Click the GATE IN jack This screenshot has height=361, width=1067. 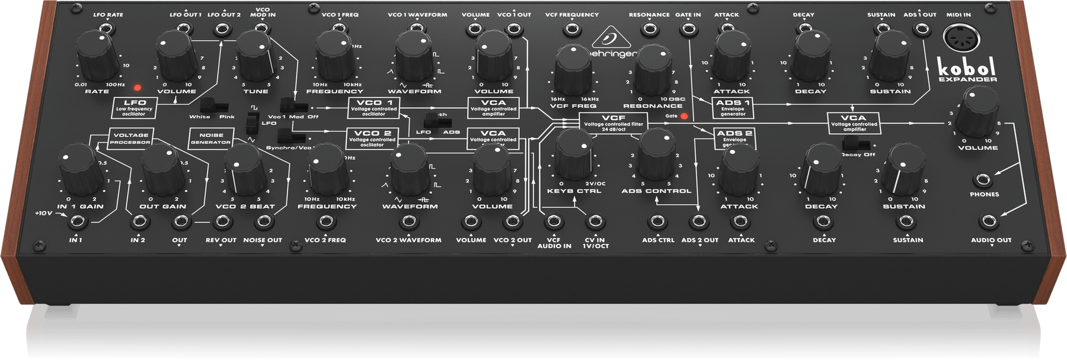[688, 28]
